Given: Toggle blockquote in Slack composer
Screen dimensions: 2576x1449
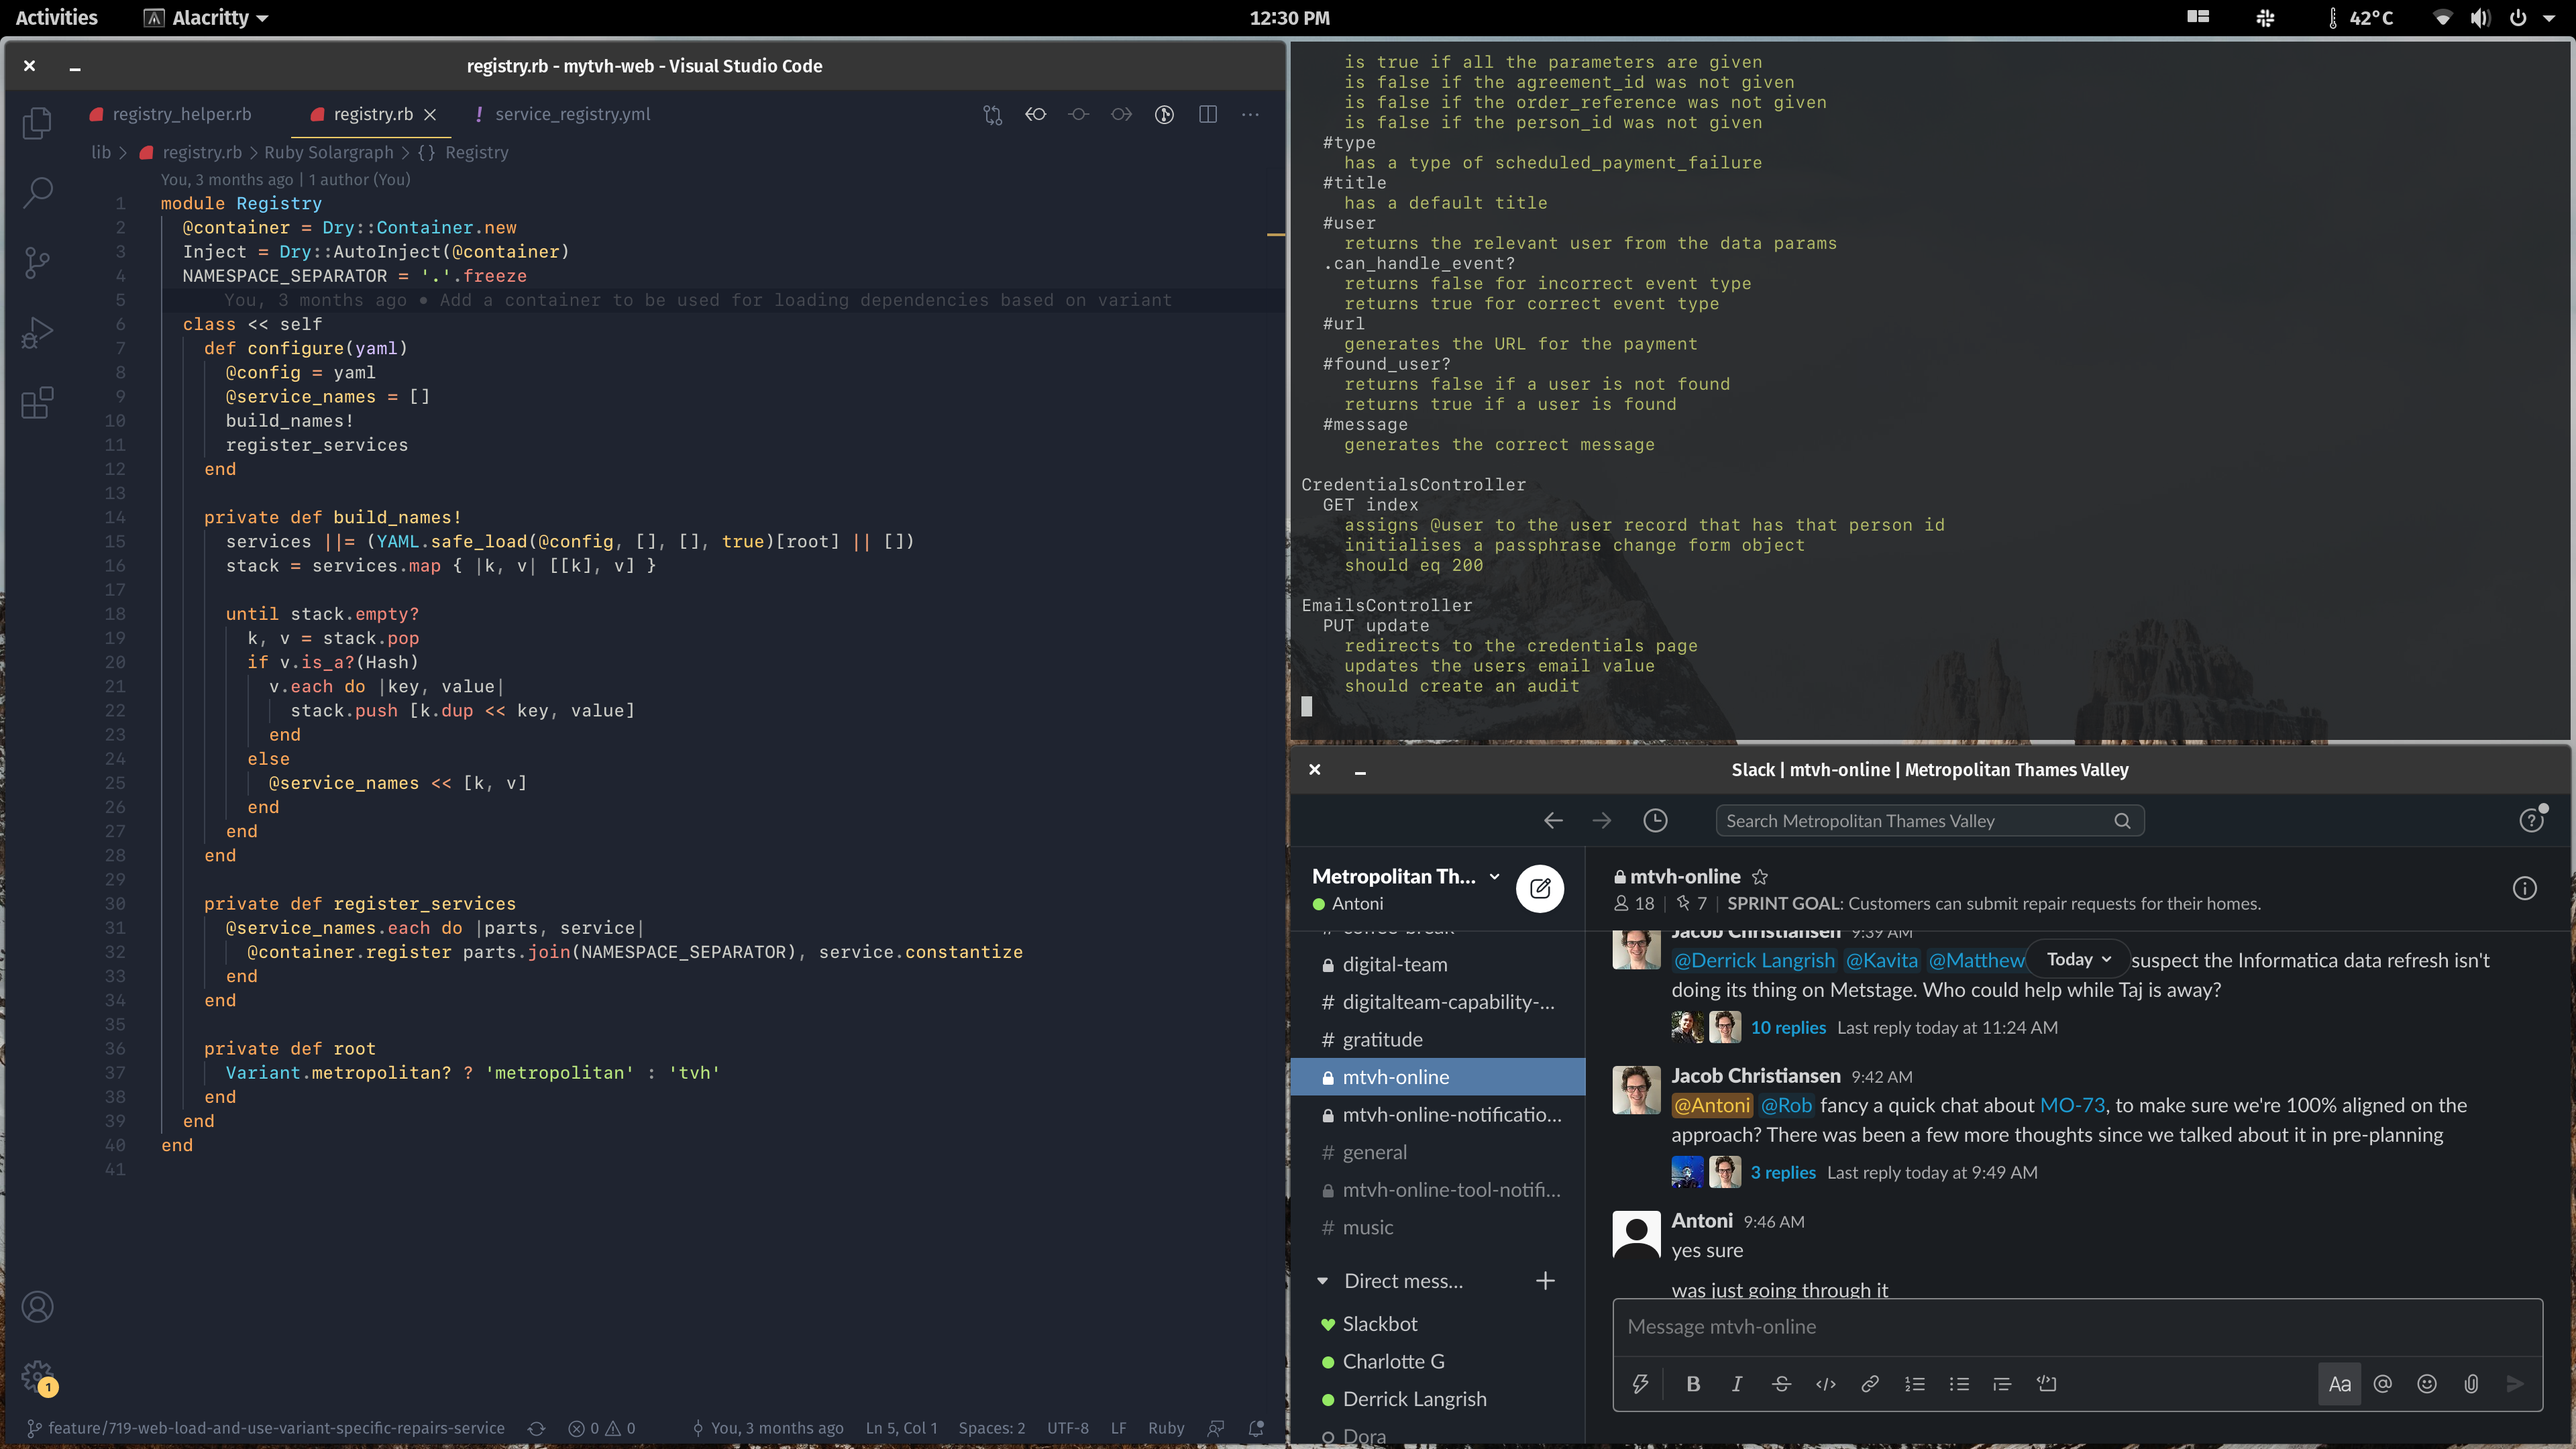Looking at the screenshot, I should click(2002, 1384).
